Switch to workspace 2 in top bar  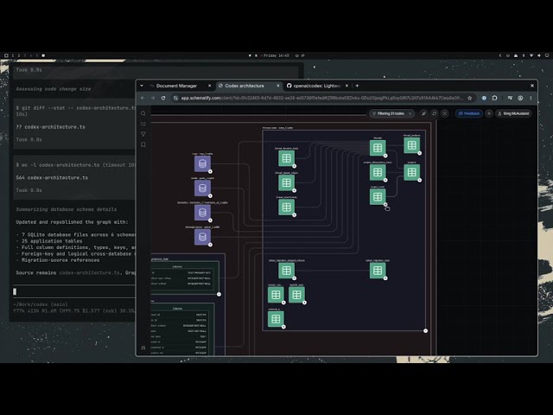(x=19, y=55)
